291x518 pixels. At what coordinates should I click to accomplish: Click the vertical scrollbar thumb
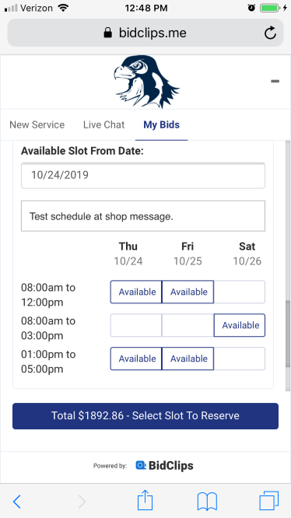288,334
